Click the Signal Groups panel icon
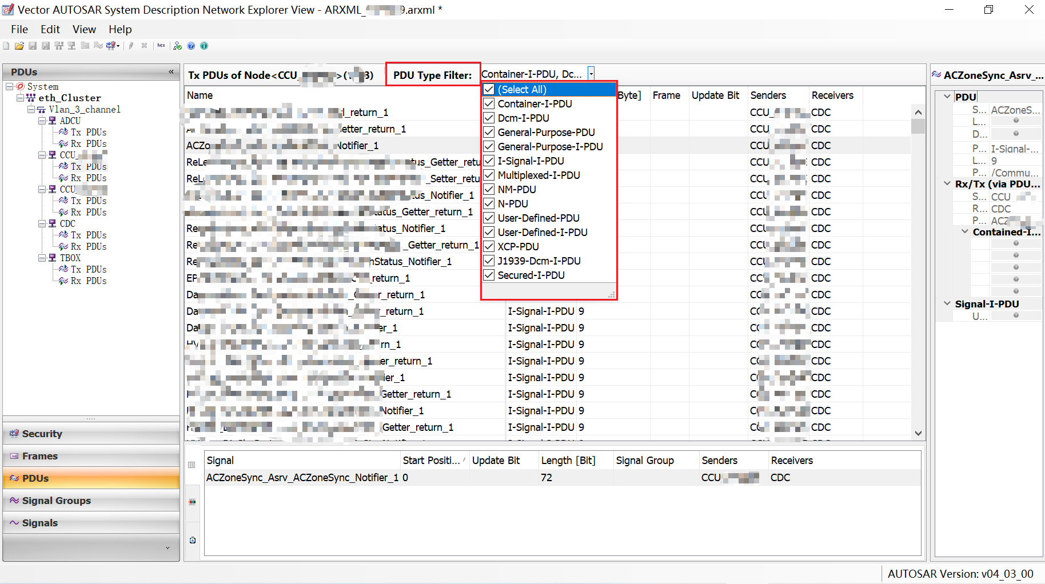 tap(14, 501)
